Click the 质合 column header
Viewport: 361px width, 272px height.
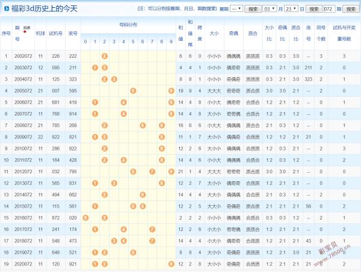pos(253,34)
